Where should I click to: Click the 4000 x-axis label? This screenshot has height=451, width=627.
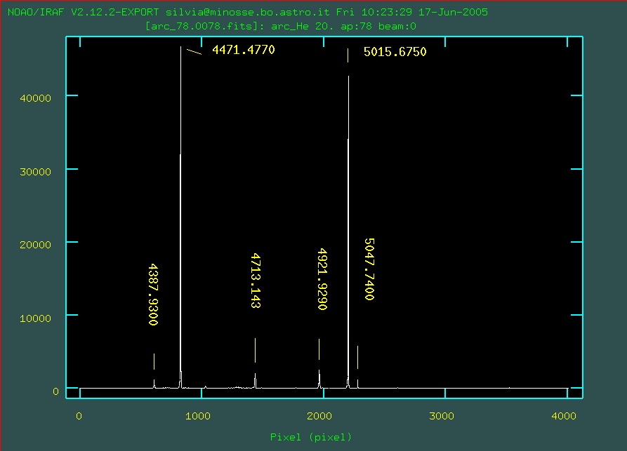564,416
